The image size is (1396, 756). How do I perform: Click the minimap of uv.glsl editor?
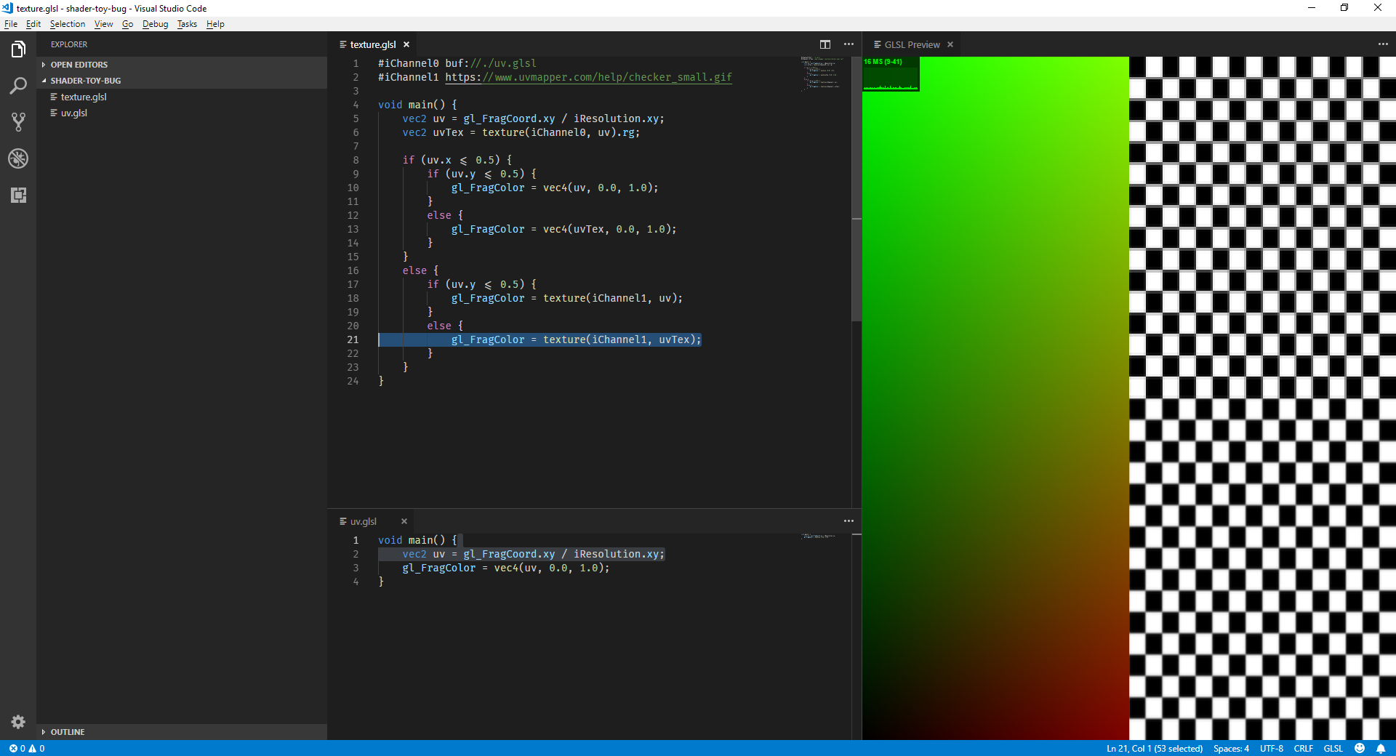click(x=819, y=536)
